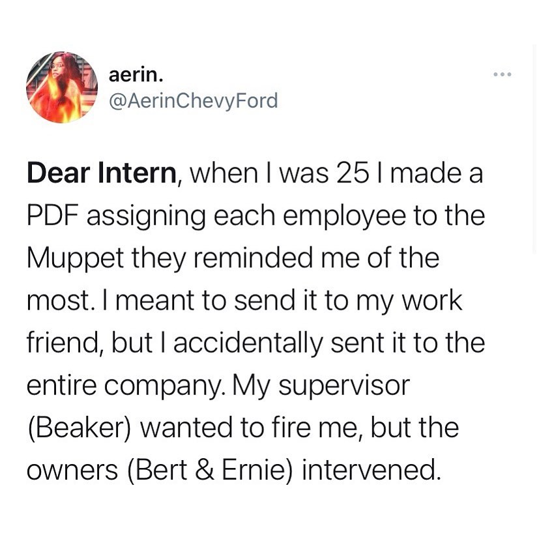Click the word owners in last line

coord(72,471)
